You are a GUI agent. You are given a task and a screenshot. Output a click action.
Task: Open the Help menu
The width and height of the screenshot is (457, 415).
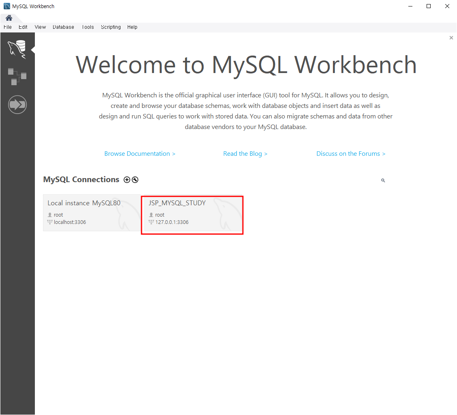pyautogui.click(x=132, y=27)
